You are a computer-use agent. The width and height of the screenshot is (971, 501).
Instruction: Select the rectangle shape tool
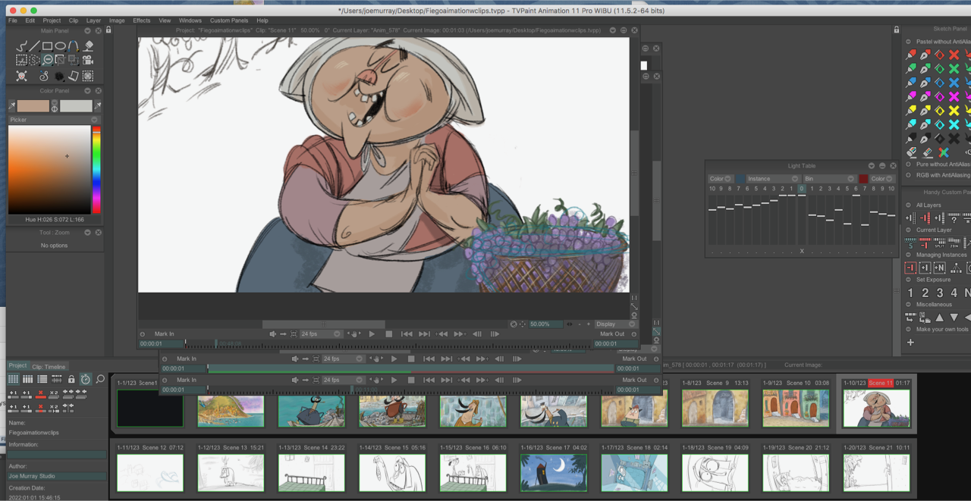(47, 46)
